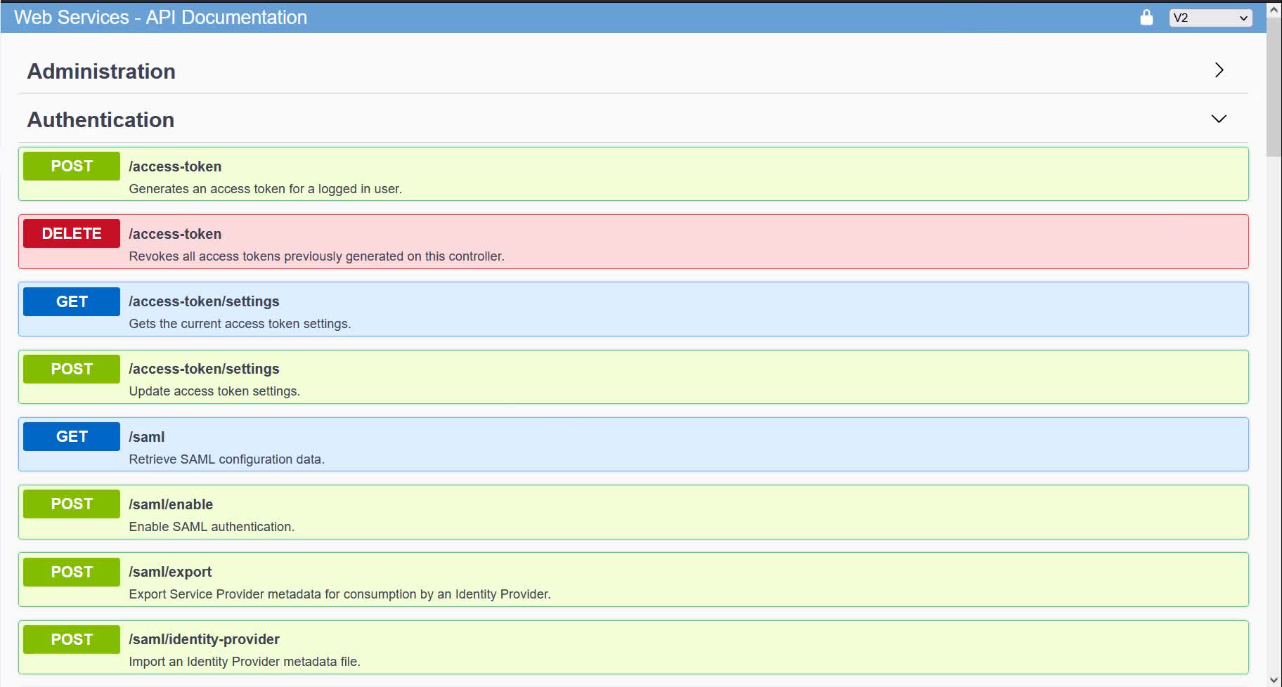Click the vertical scrollbar thumb
Image resolution: width=1282 pixels, height=687 pixels.
click(x=1274, y=88)
